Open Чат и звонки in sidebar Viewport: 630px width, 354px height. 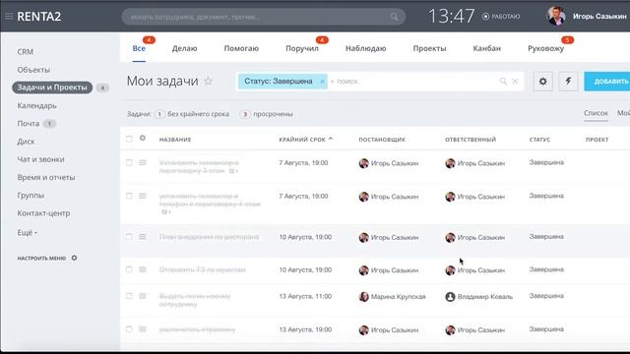pos(40,159)
